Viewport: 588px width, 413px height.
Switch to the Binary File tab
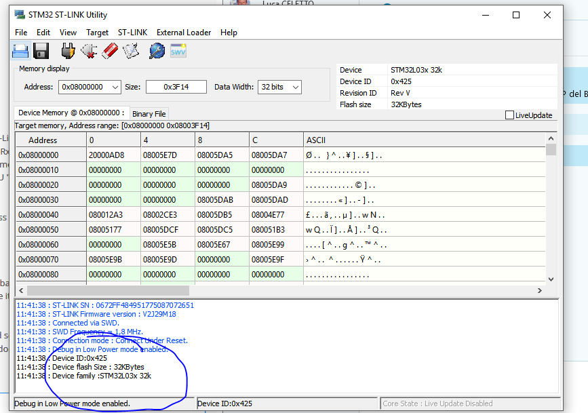(x=149, y=114)
